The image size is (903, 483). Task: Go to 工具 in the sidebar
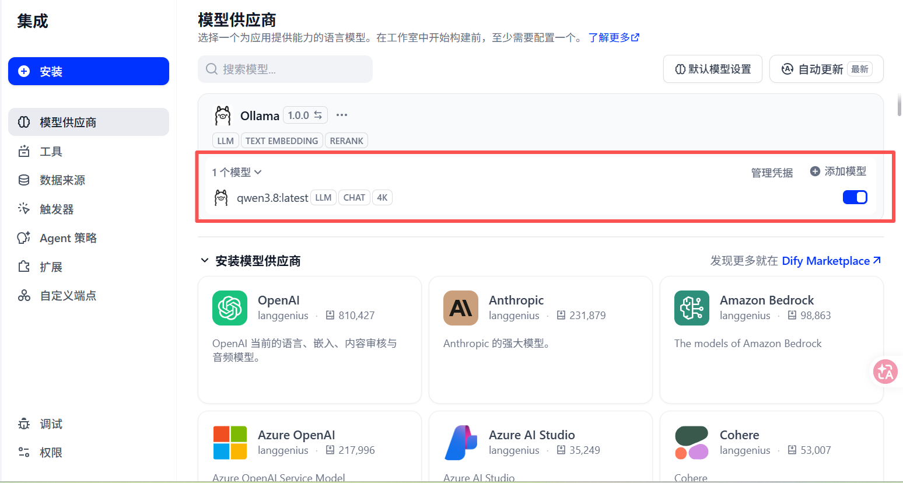pyautogui.click(x=89, y=151)
